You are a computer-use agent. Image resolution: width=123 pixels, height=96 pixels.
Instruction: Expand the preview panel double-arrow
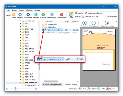coord(117,21)
